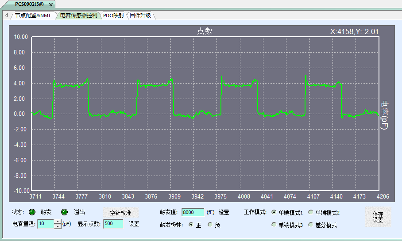Click the 空针校准 button

[x=120, y=213]
